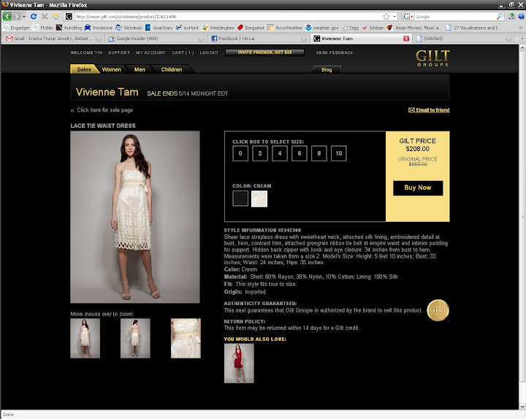The height and width of the screenshot is (419, 526).
Task: Open the Ichiban bookmark
Action: (373, 28)
